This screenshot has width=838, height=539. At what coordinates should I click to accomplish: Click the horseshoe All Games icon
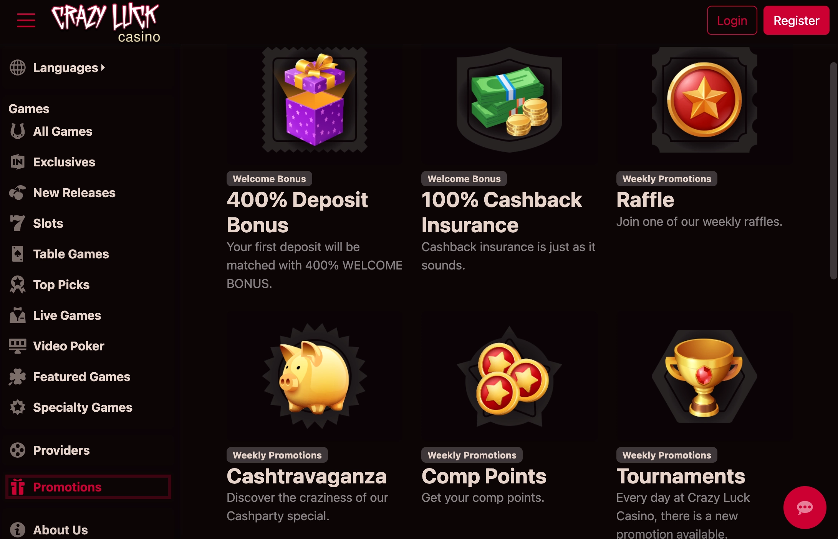18,131
